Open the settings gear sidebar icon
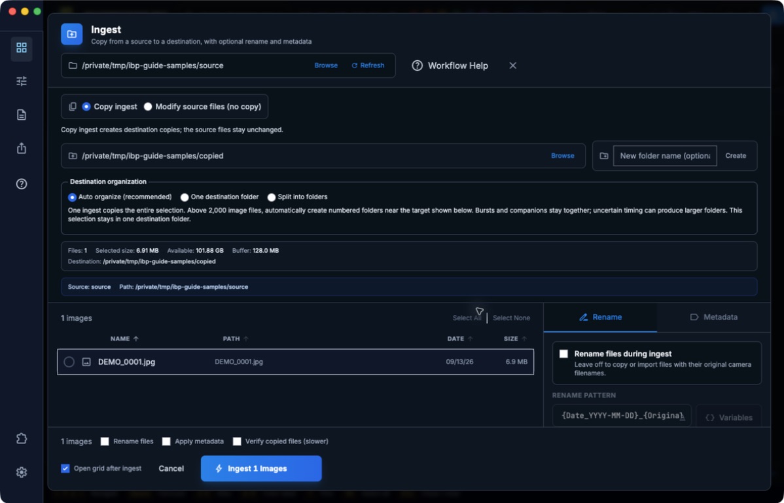The width and height of the screenshot is (784, 503). tap(22, 472)
